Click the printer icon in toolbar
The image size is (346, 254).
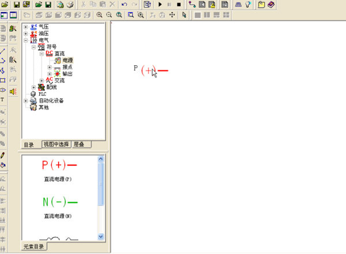(69, 5)
